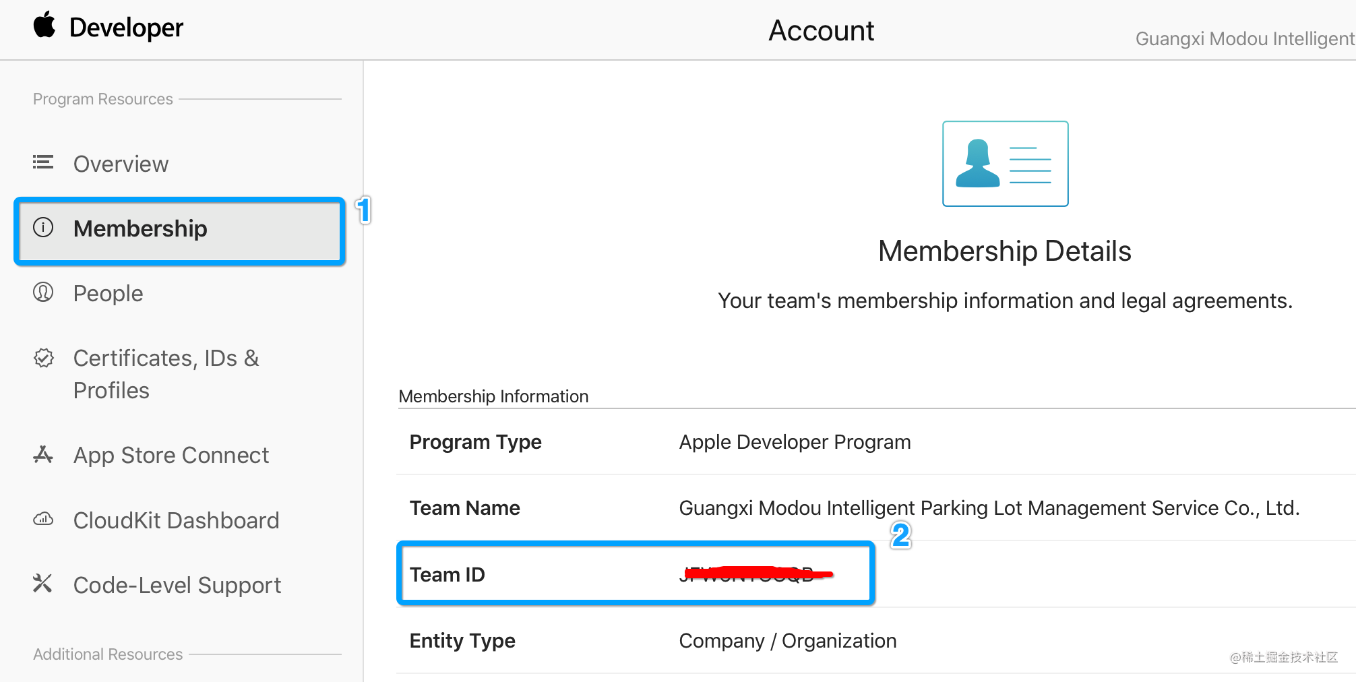Screen dimensions: 1356x682
Task: Click the Guangxi Modou Intelligent account name
Action: (1245, 38)
